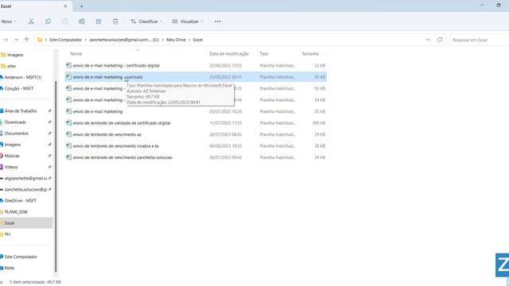
Task: Go up one folder with Up arrow
Action: pyautogui.click(x=26, y=40)
